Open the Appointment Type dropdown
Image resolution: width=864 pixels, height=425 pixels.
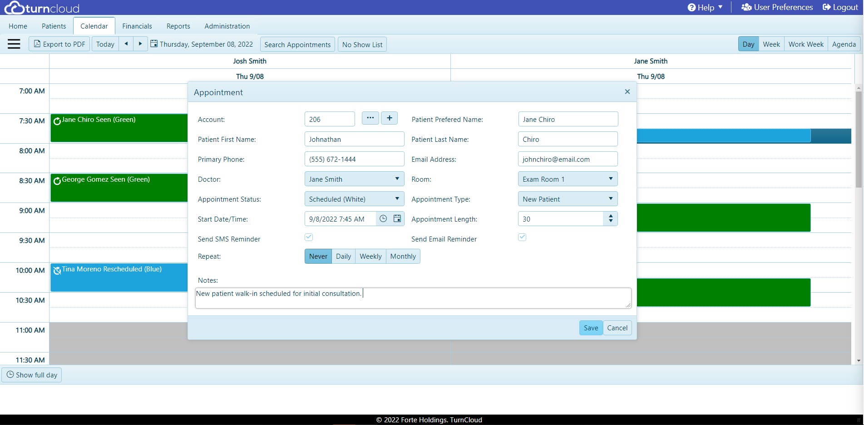[610, 198]
